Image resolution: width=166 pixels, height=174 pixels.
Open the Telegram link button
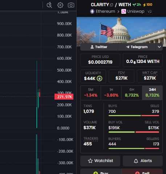tap(137, 47)
